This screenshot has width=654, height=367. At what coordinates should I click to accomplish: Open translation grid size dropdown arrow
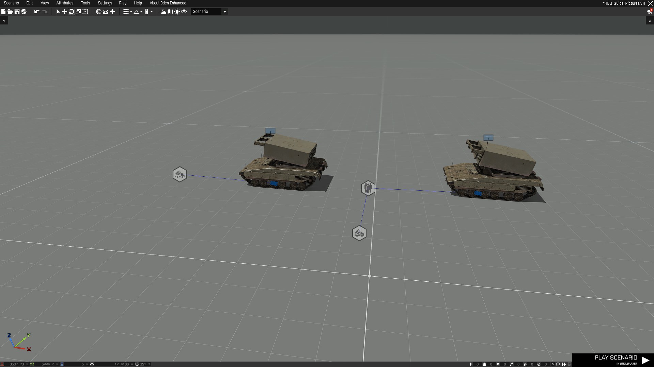[x=131, y=12]
